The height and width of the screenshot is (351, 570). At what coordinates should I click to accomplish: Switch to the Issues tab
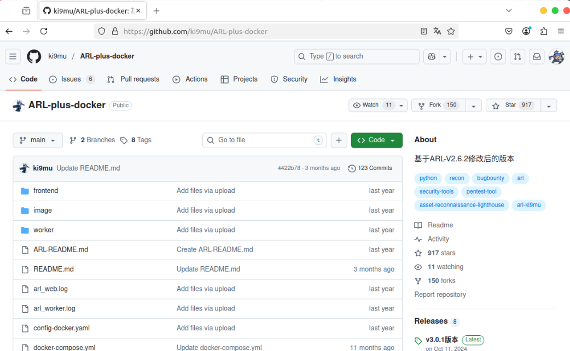(x=72, y=79)
